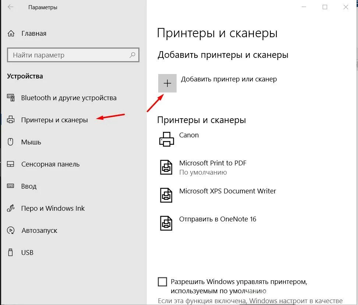Open Сенсорная панель settings
358x305 pixels.
(x=50, y=164)
